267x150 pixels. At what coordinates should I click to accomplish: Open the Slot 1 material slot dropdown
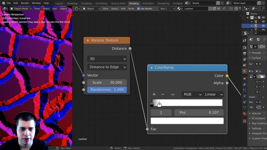[167, 8]
